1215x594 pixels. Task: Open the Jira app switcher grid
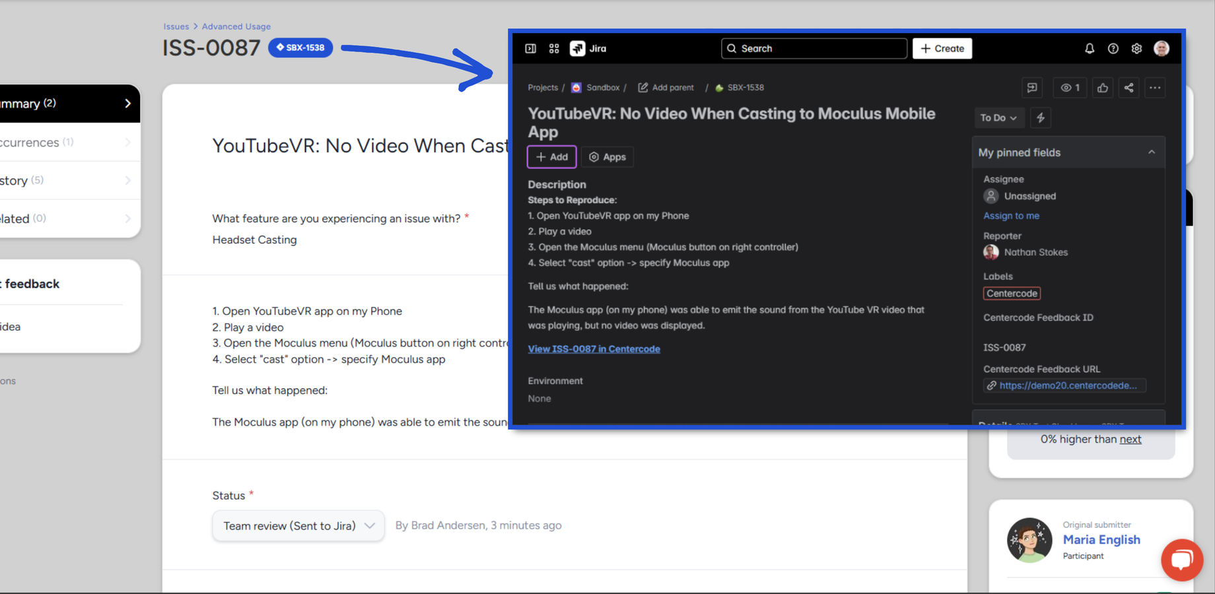coord(554,48)
